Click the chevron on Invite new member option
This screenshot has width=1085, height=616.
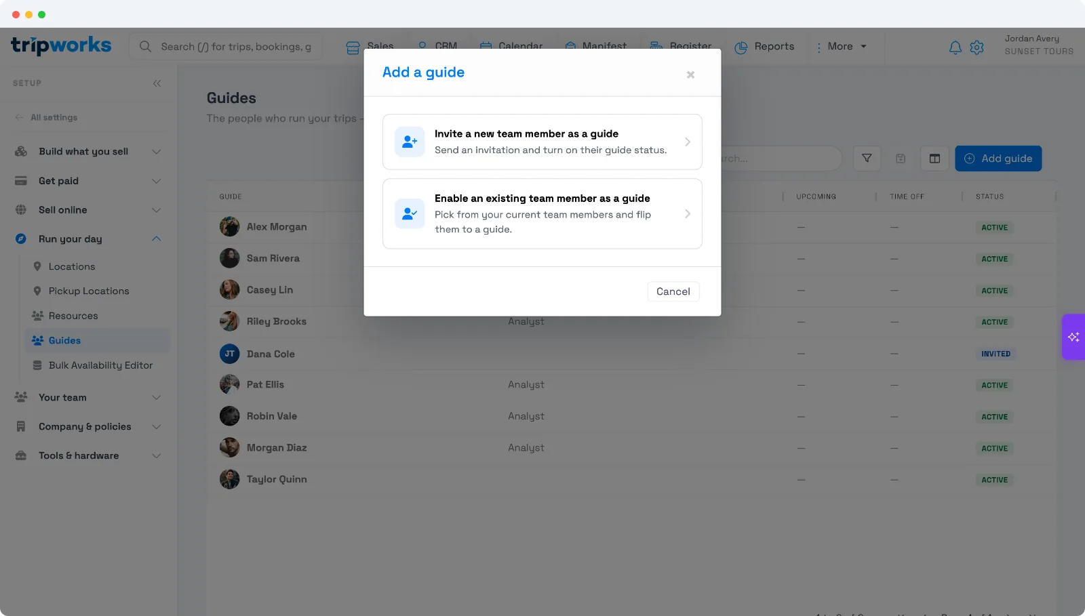click(688, 142)
